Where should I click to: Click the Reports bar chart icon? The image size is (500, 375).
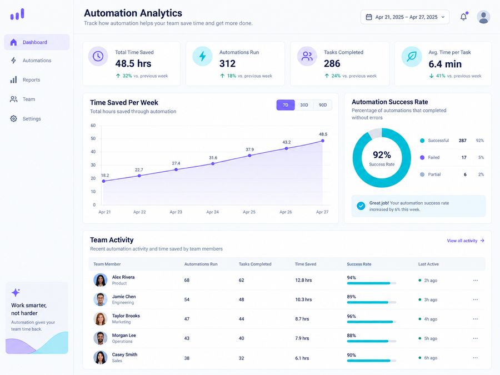tap(13, 79)
